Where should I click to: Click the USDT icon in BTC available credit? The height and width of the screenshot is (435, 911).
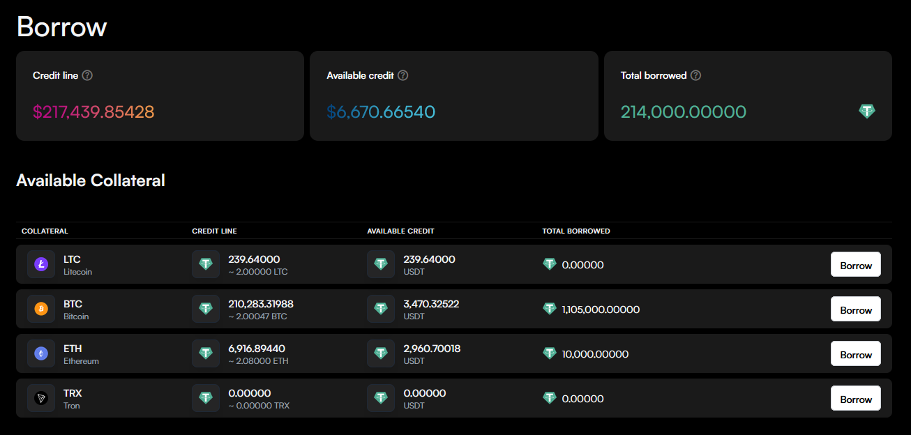(381, 310)
